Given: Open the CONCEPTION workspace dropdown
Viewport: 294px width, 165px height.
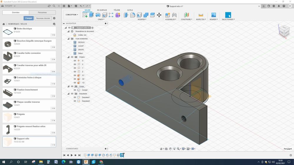Looking at the screenshot, I should [72, 15].
